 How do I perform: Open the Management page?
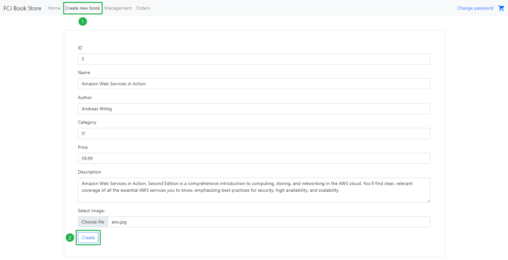(x=118, y=8)
